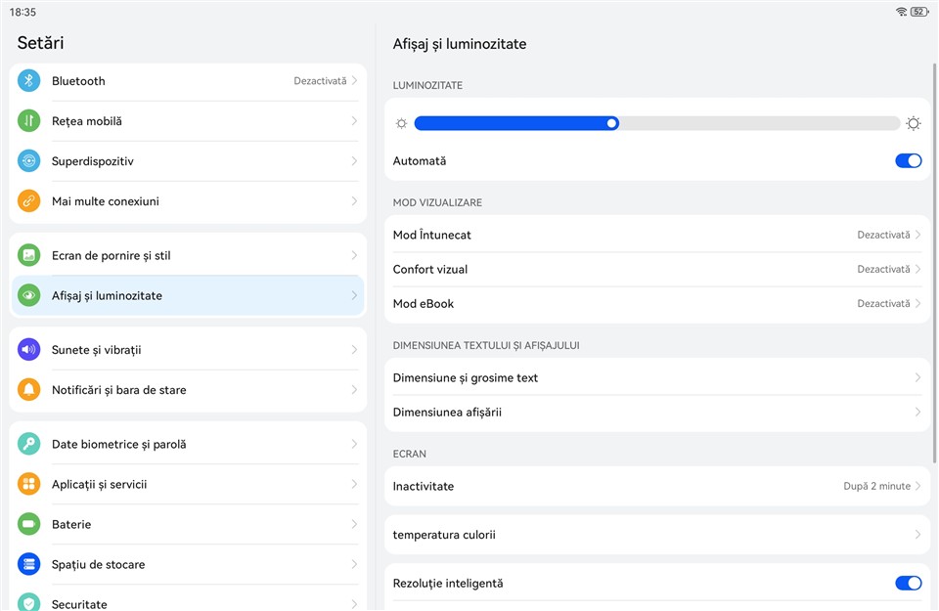The image size is (939, 611).
Task: Tap the Sunete și vibrații speaker icon
Action: click(29, 350)
